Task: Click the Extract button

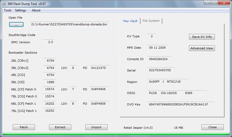Action: coord(60,127)
